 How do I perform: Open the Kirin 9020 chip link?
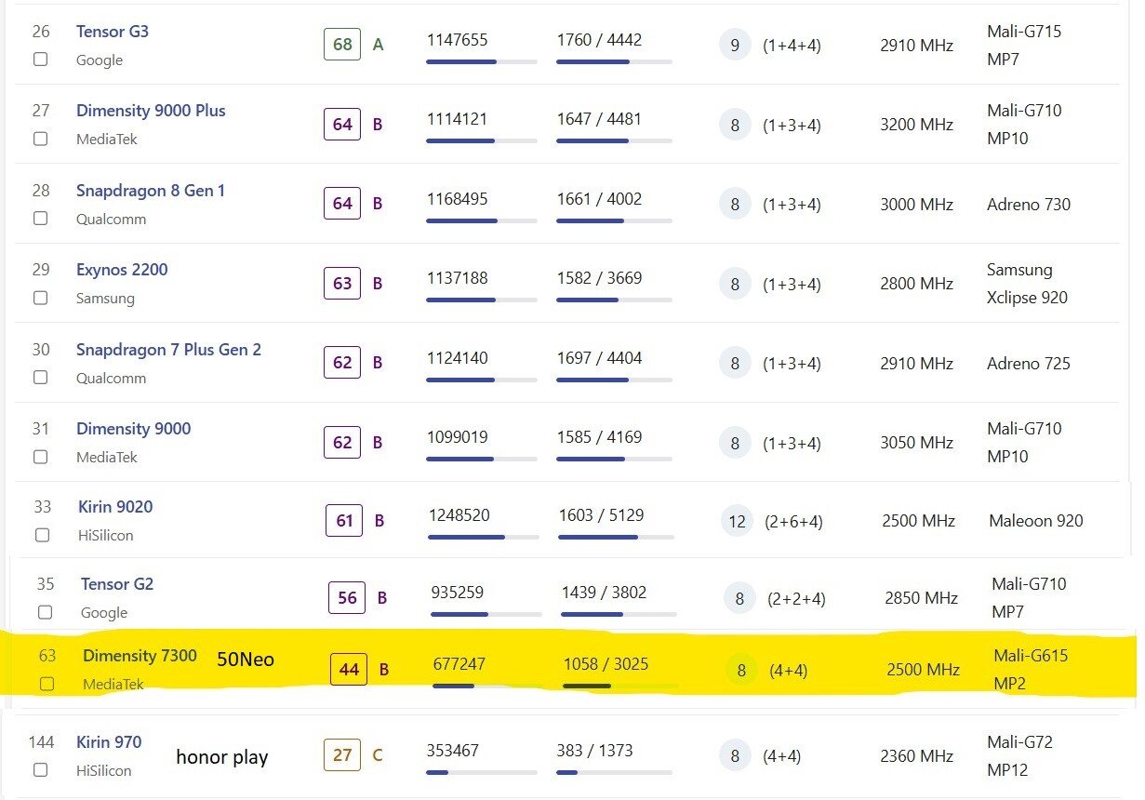115,507
